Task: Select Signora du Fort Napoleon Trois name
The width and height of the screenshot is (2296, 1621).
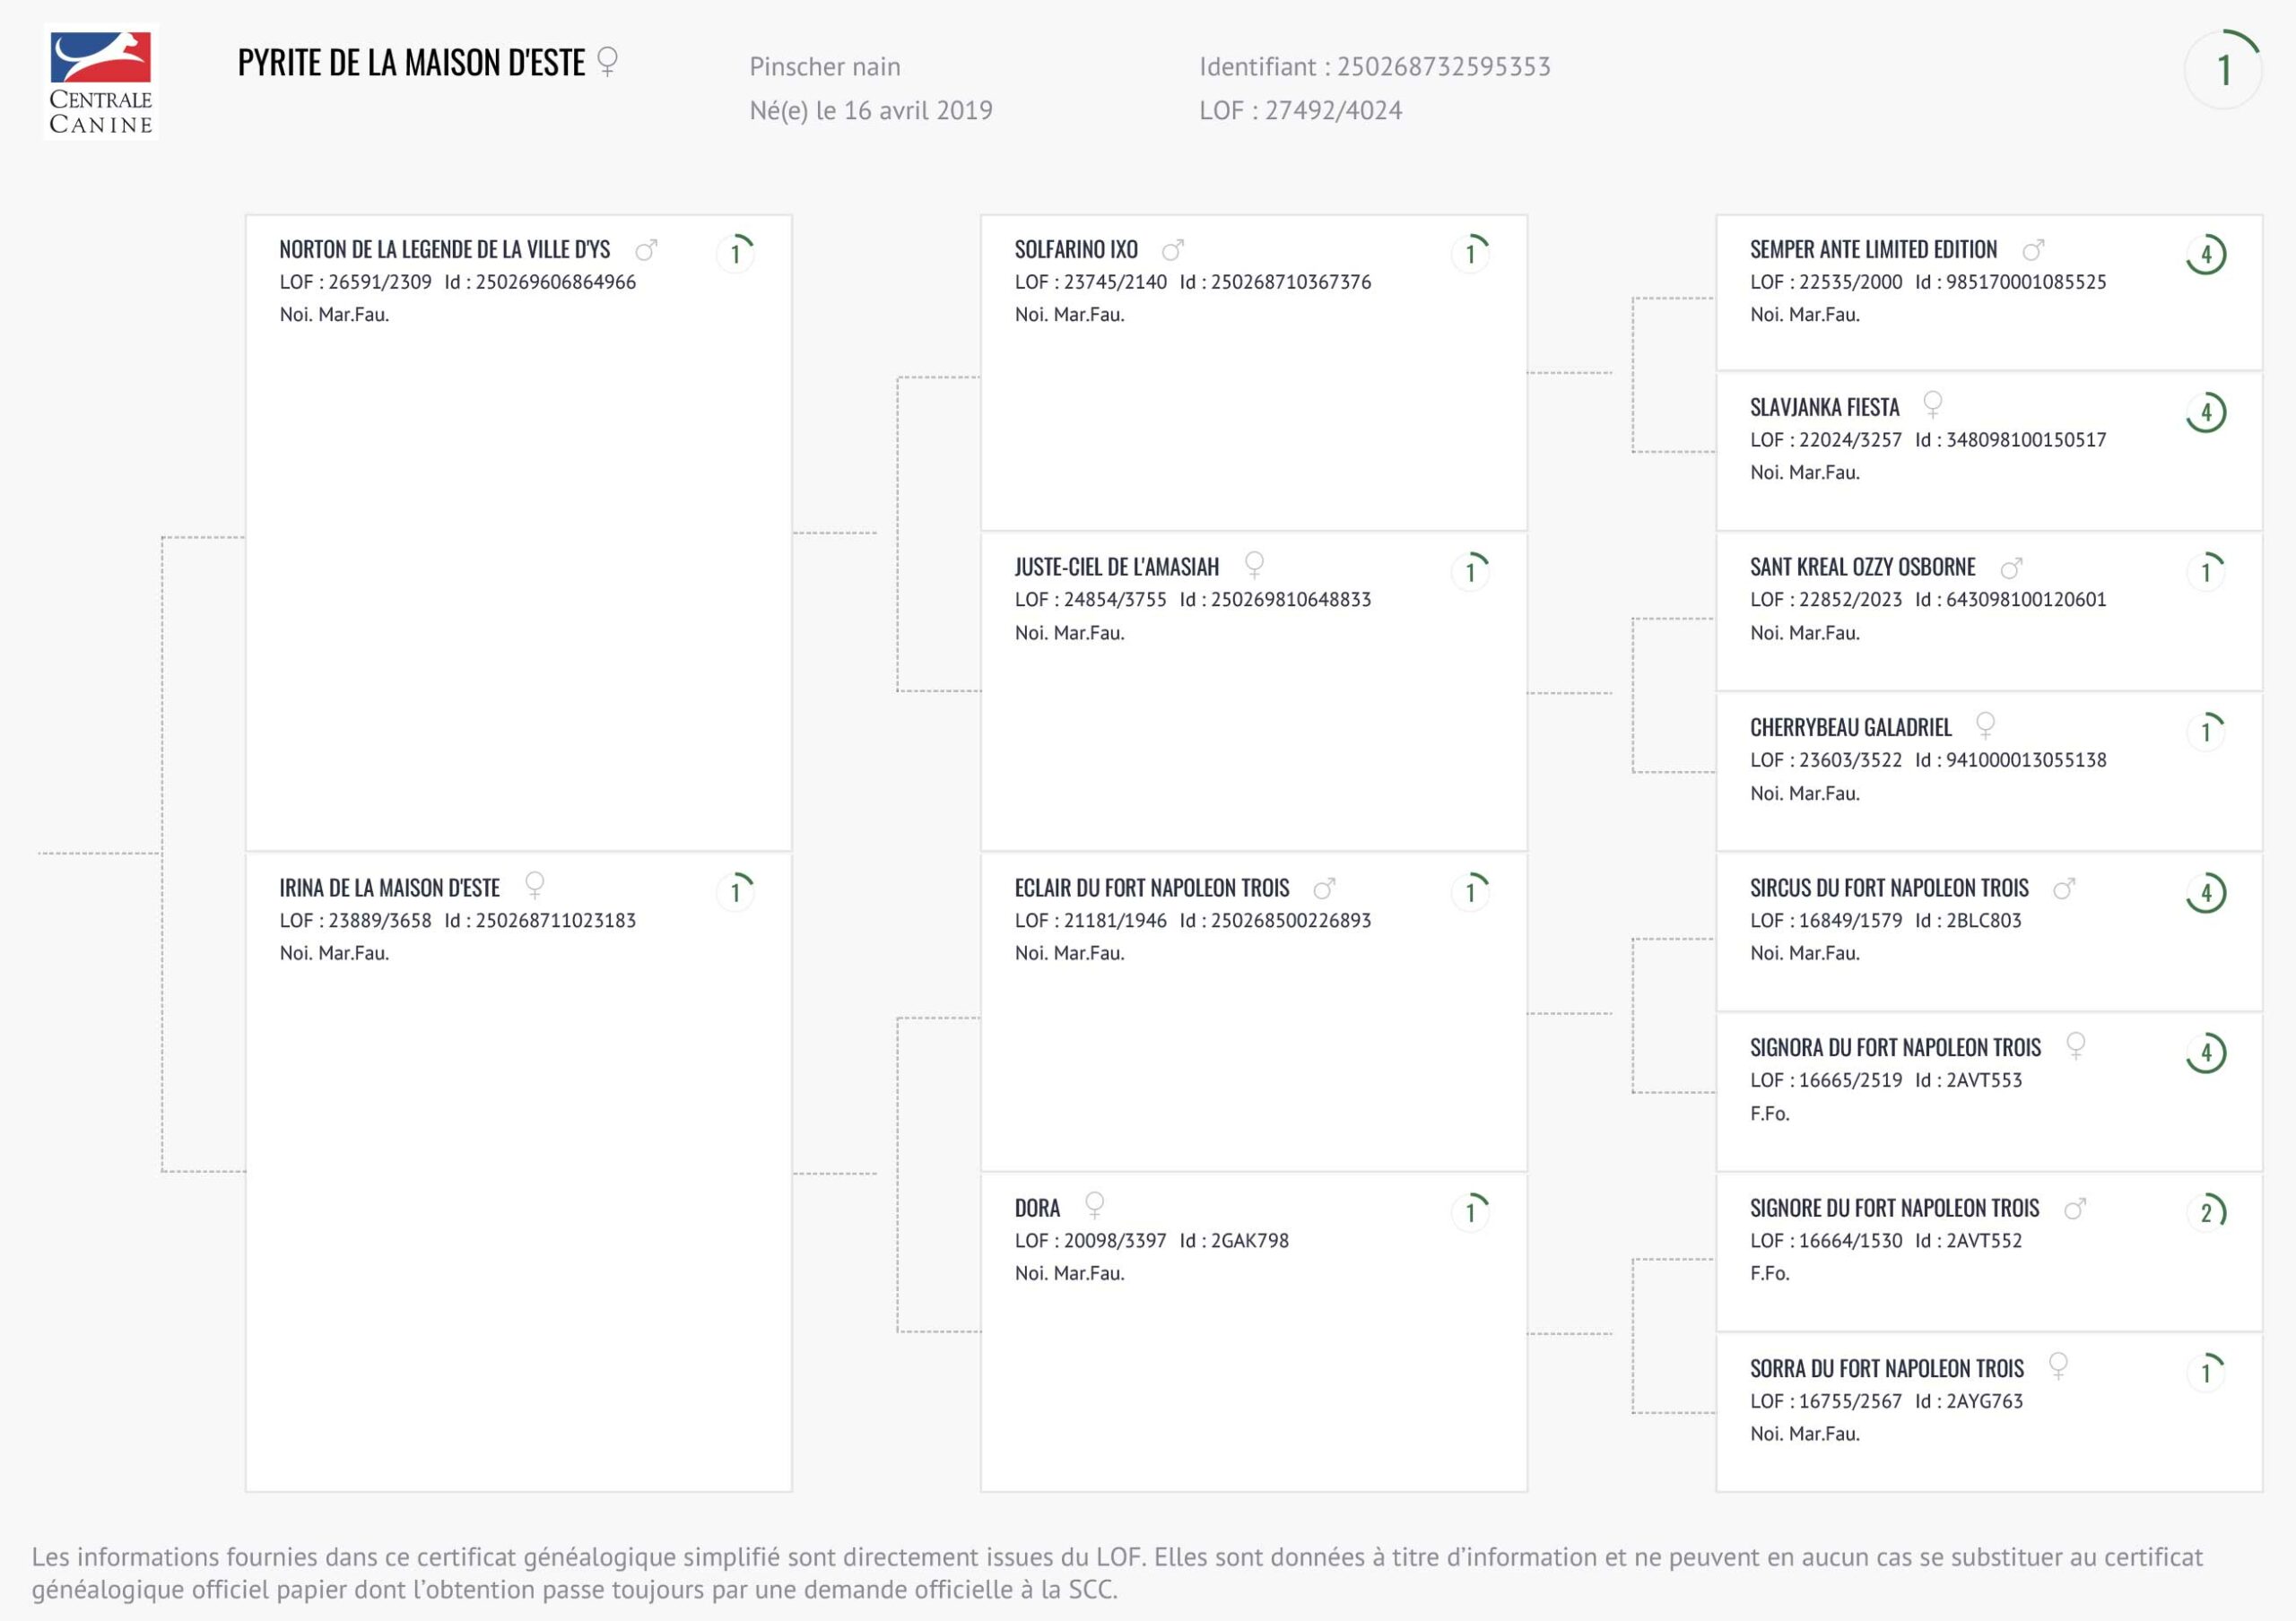Action: pyautogui.click(x=1895, y=1048)
